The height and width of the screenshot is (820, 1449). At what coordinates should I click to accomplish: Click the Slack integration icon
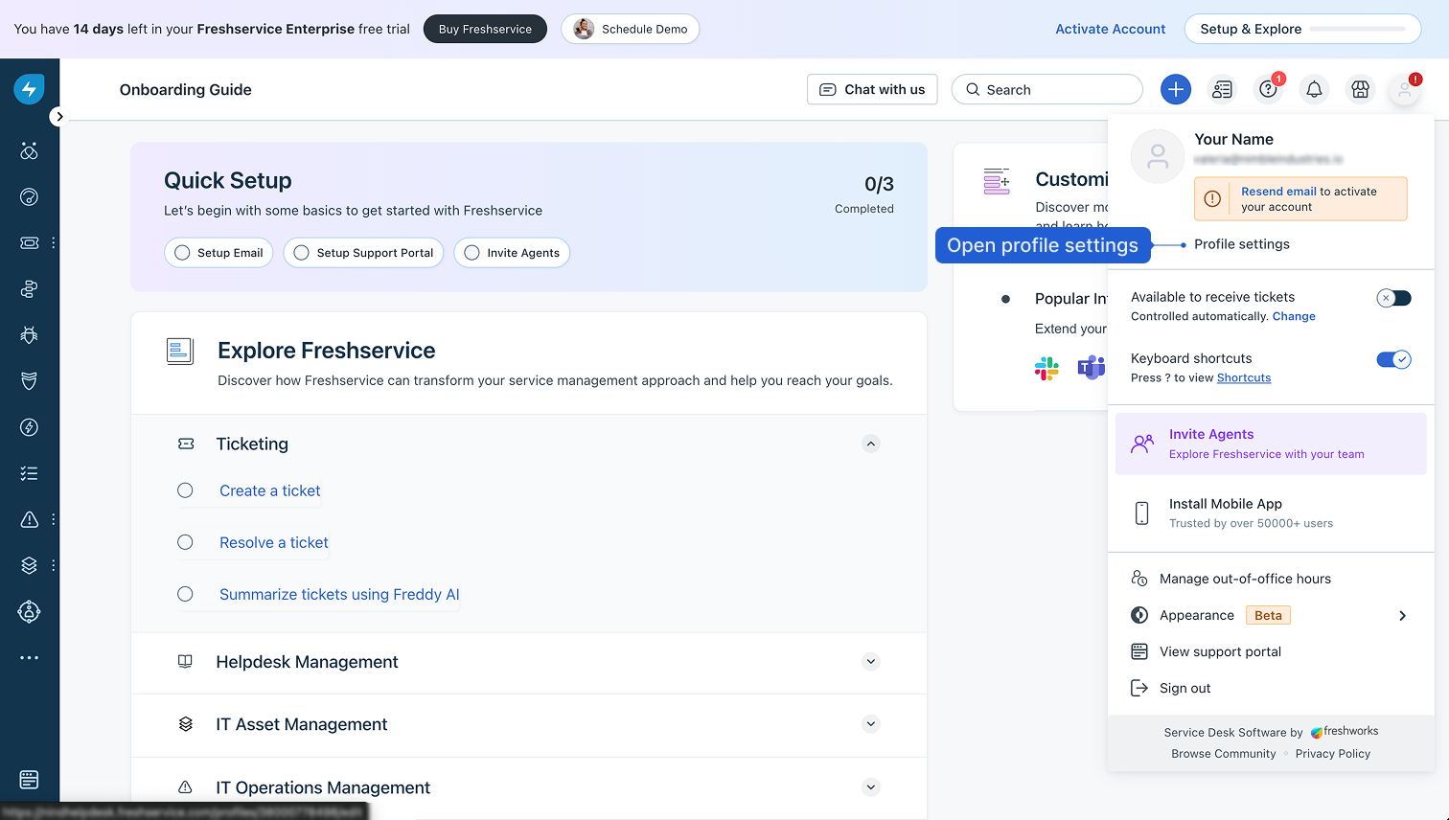point(1046,368)
